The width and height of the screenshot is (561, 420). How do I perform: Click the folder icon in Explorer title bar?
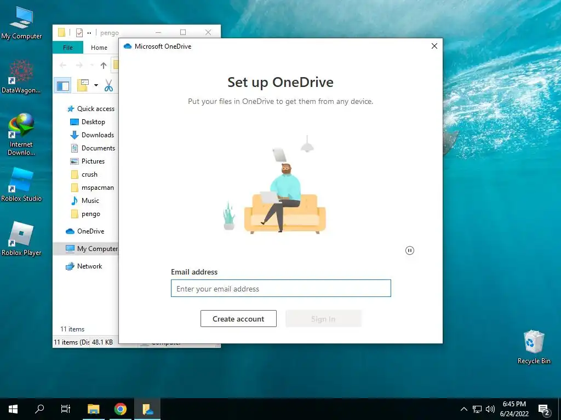61,32
